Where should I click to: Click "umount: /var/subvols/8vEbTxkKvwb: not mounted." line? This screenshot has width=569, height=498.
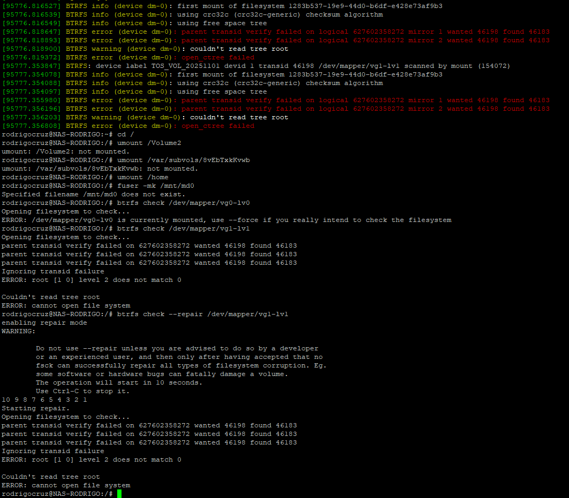point(100,168)
